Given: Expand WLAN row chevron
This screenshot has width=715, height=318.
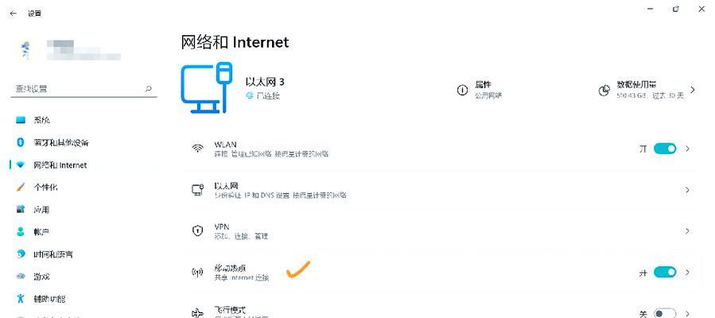Looking at the screenshot, I should tap(687, 149).
